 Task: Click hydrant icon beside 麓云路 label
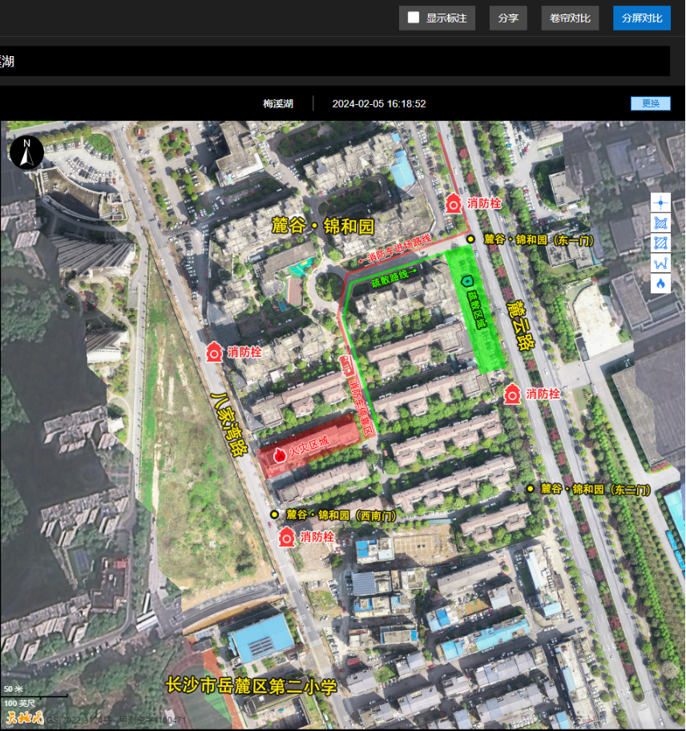(512, 394)
